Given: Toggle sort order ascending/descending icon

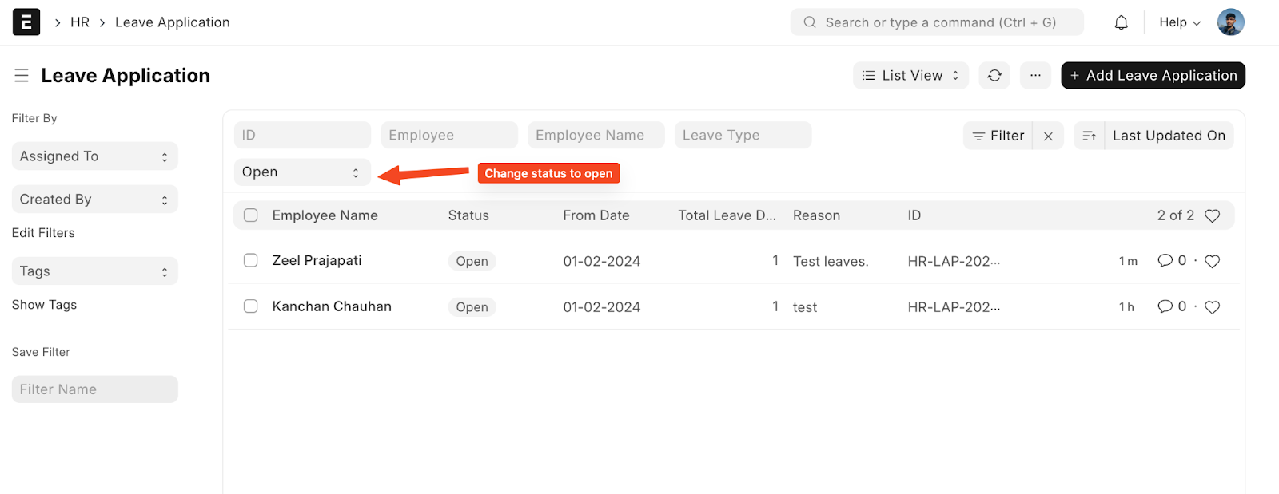Looking at the screenshot, I should point(1089,136).
